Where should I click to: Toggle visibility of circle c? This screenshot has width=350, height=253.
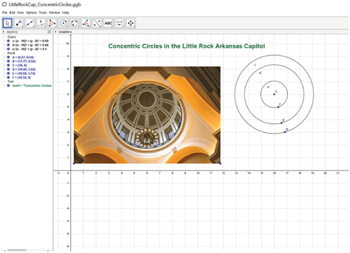pos(8,41)
